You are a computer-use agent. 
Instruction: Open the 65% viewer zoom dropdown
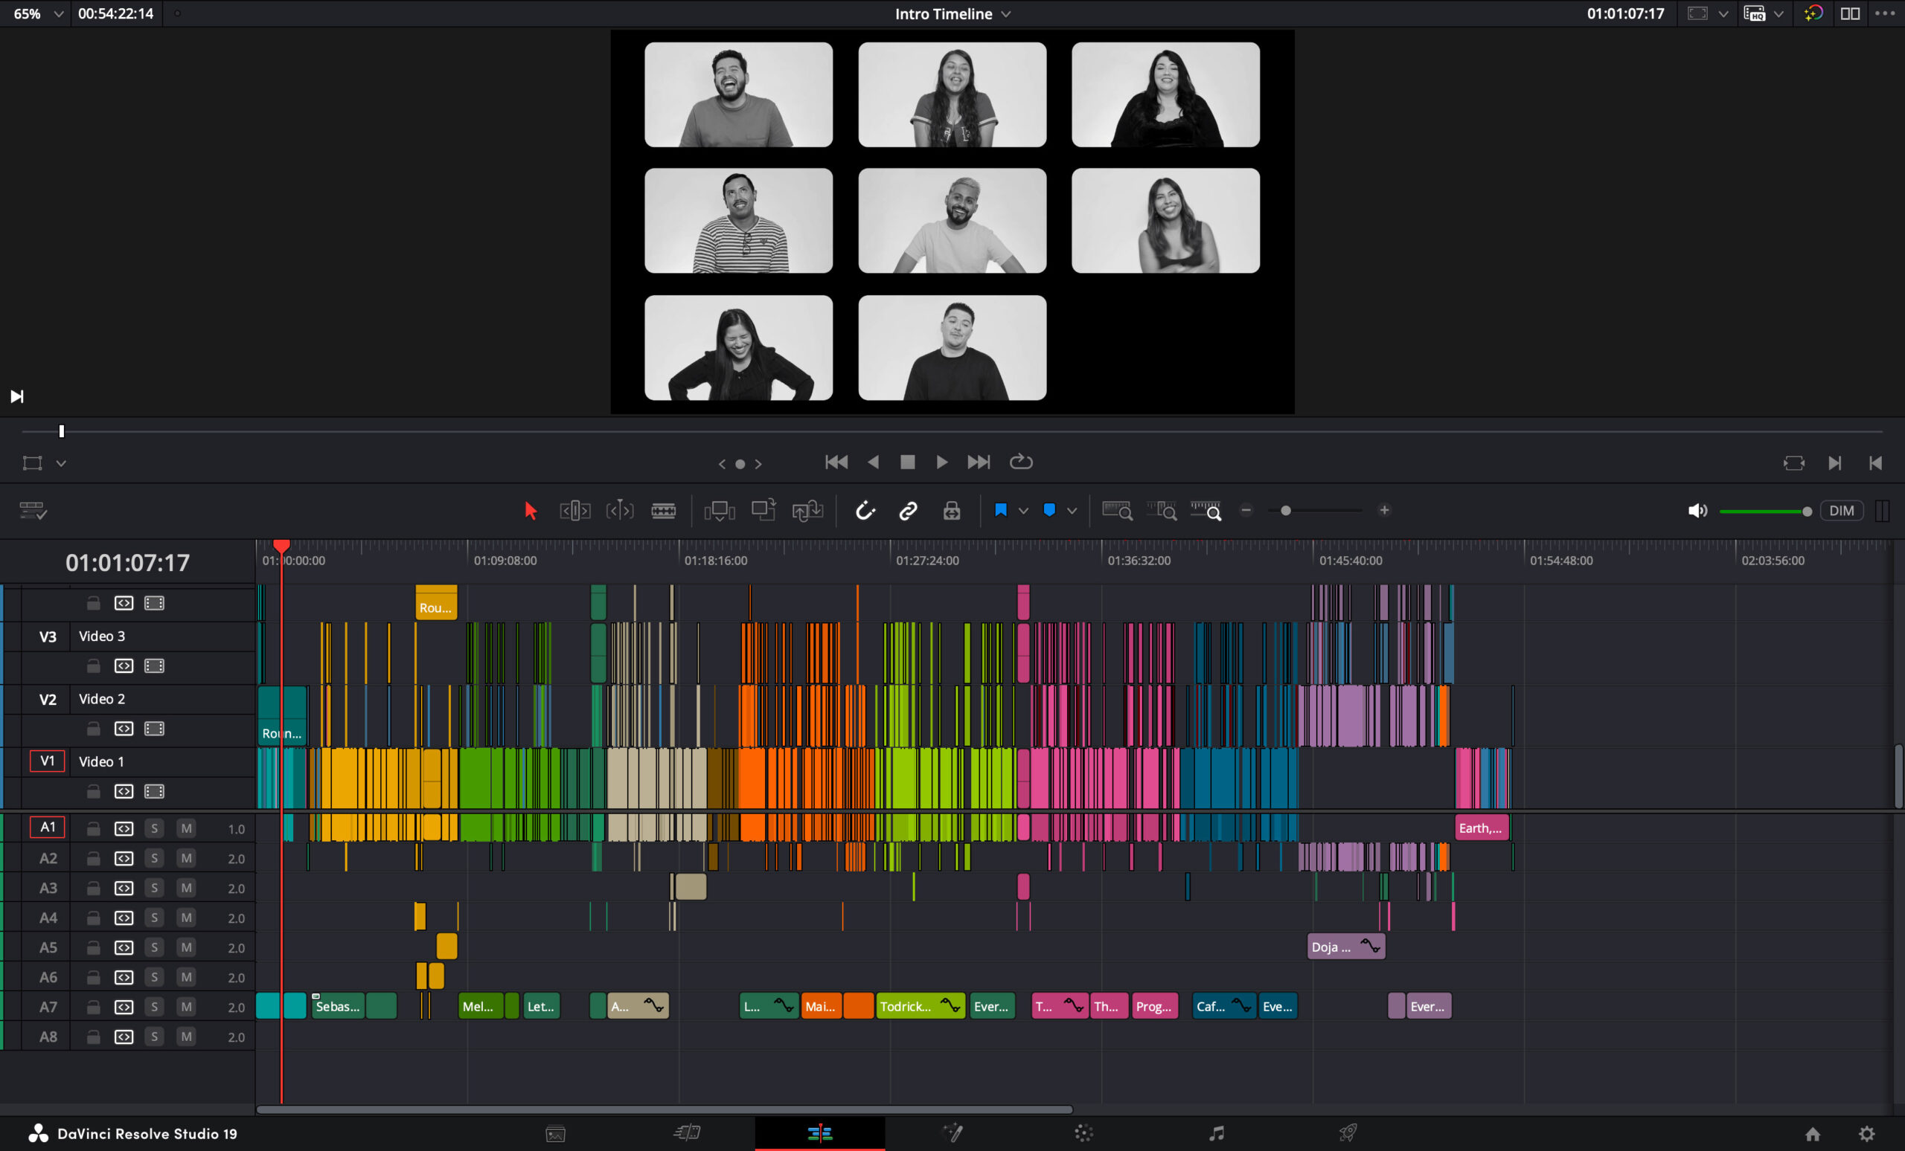58,14
